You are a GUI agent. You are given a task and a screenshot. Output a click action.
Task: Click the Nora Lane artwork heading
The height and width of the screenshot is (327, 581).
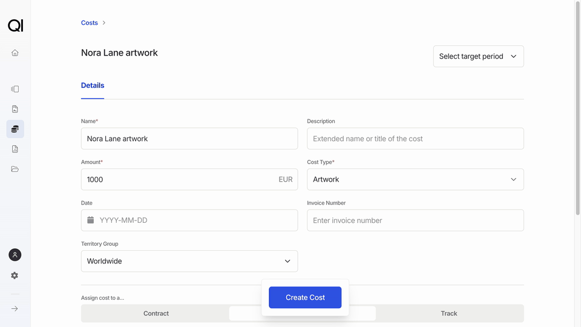coord(119,53)
